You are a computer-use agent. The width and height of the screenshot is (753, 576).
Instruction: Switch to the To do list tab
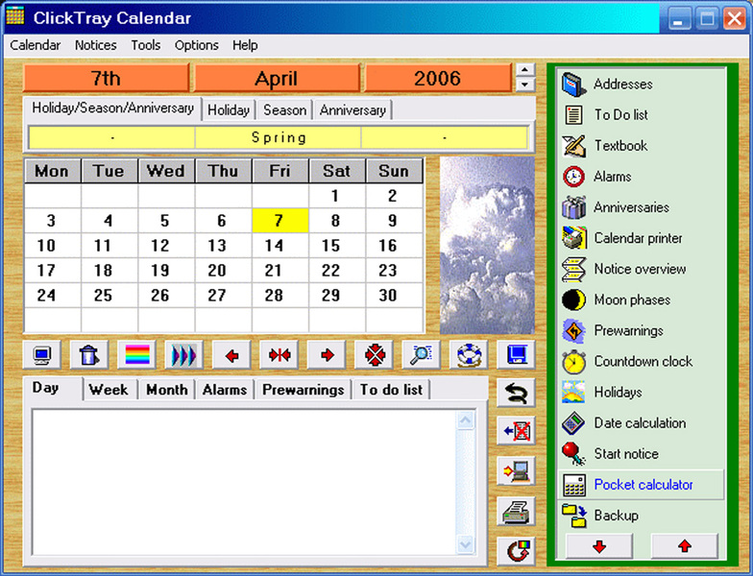[x=392, y=390]
